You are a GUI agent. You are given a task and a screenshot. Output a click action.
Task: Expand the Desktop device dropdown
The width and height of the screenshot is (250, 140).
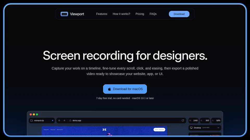205,128
